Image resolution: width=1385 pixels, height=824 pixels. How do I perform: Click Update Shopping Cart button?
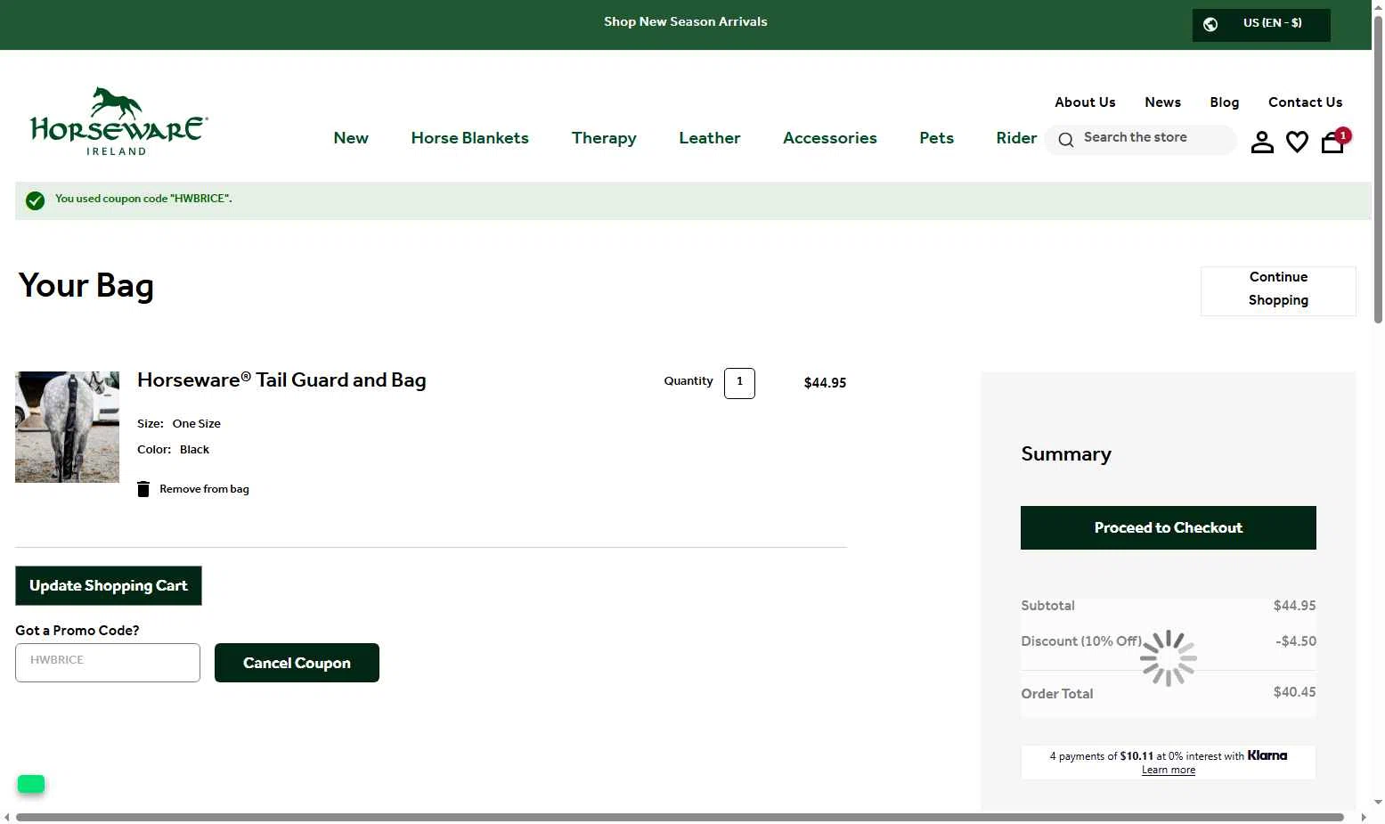point(109,585)
